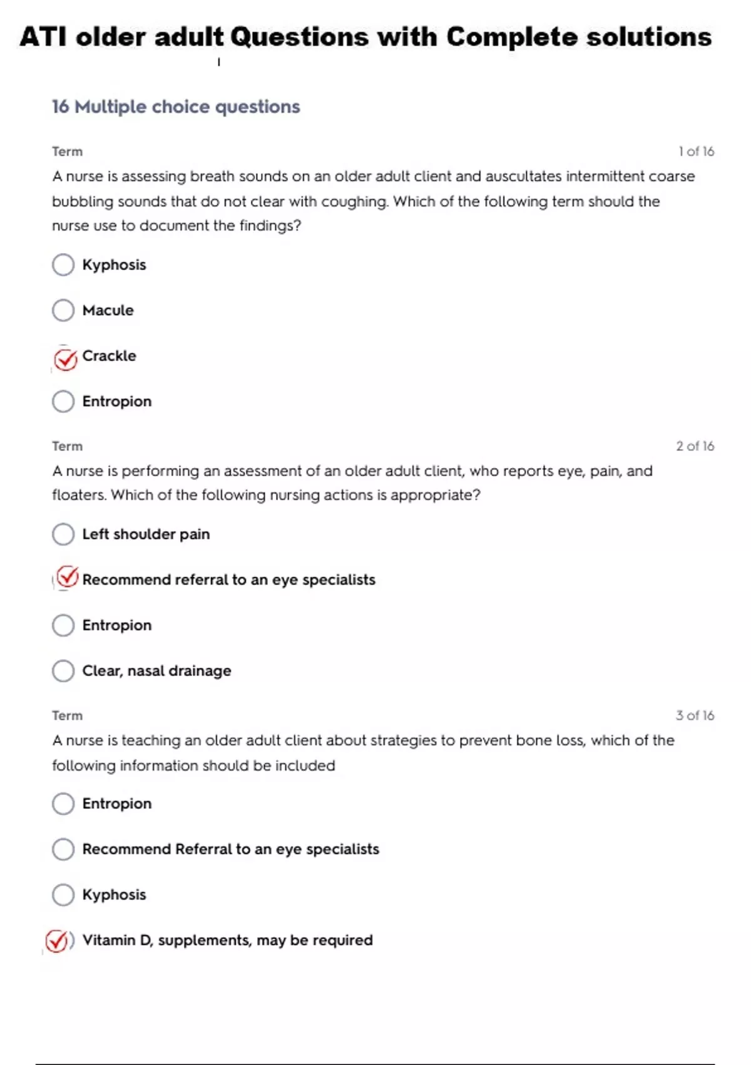Select Entropion radio in question 1
Screen dimensions: 751x1065
tap(63, 401)
